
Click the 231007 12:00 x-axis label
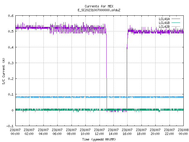tap(99, 132)
